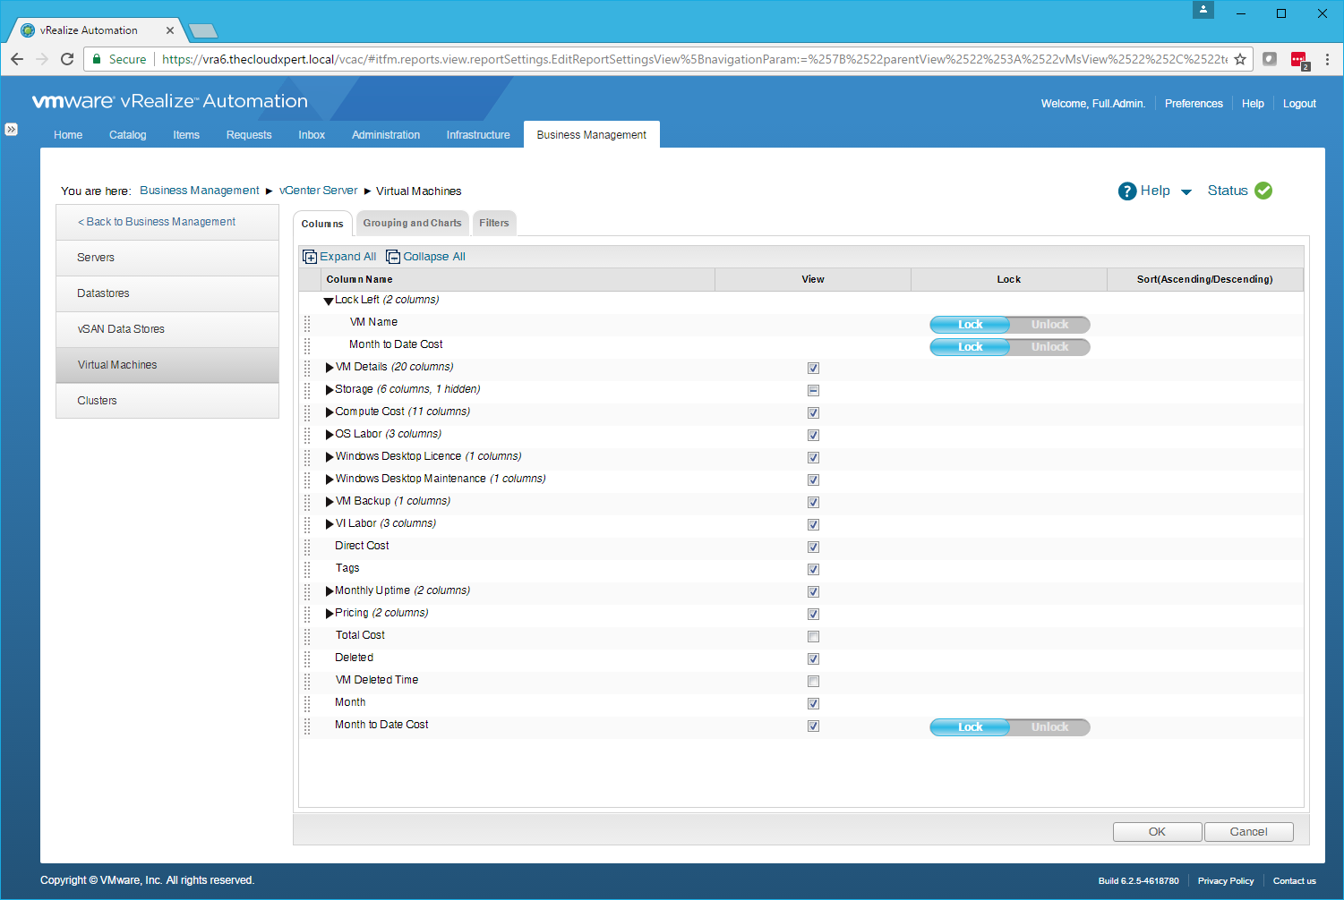Image resolution: width=1344 pixels, height=900 pixels.
Task: Open the Chrome three-dot menu
Action: (1327, 59)
